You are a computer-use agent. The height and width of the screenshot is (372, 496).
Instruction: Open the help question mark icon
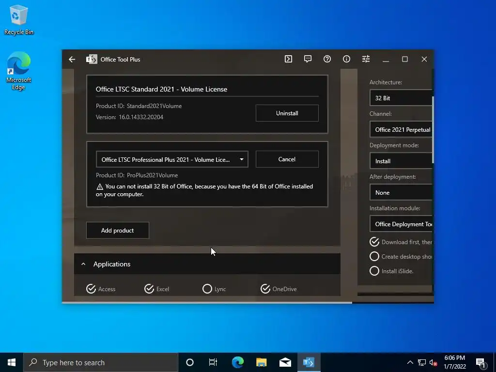pos(327,59)
